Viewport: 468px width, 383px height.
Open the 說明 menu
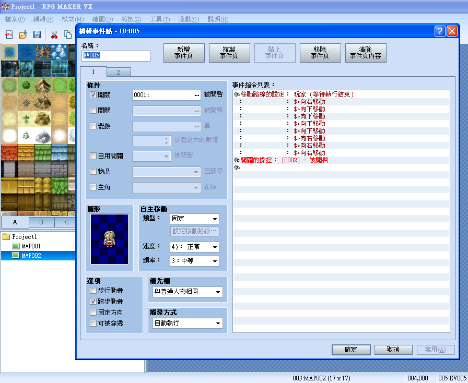218,19
